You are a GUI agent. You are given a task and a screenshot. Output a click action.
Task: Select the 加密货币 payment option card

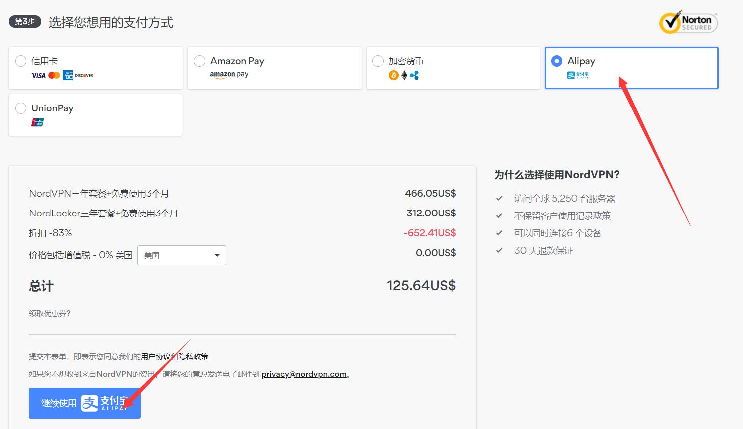coord(453,68)
